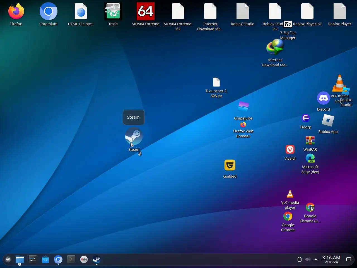Open the Firefox desktop icon
The height and width of the screenshot is (268, 357).
pos(16,11)
